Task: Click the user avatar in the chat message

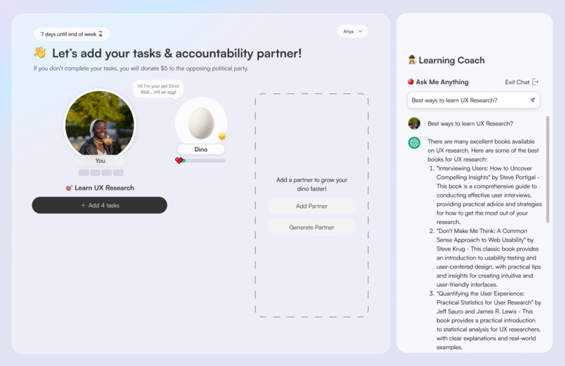Action: [x=414, y=123]
